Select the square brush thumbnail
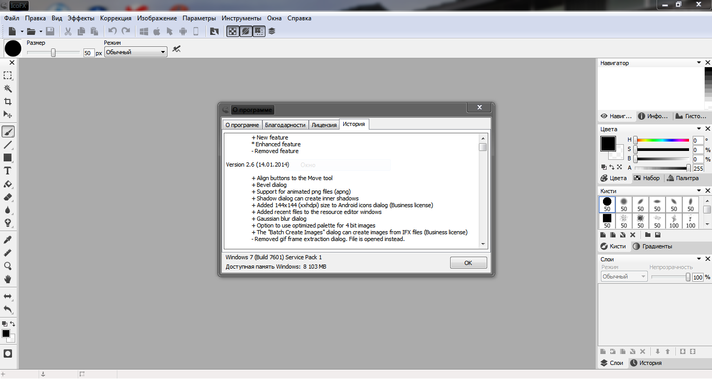 point(607,221)
